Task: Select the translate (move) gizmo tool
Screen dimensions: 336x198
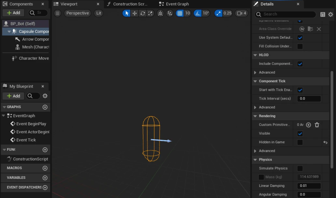Action: point(134,13)
